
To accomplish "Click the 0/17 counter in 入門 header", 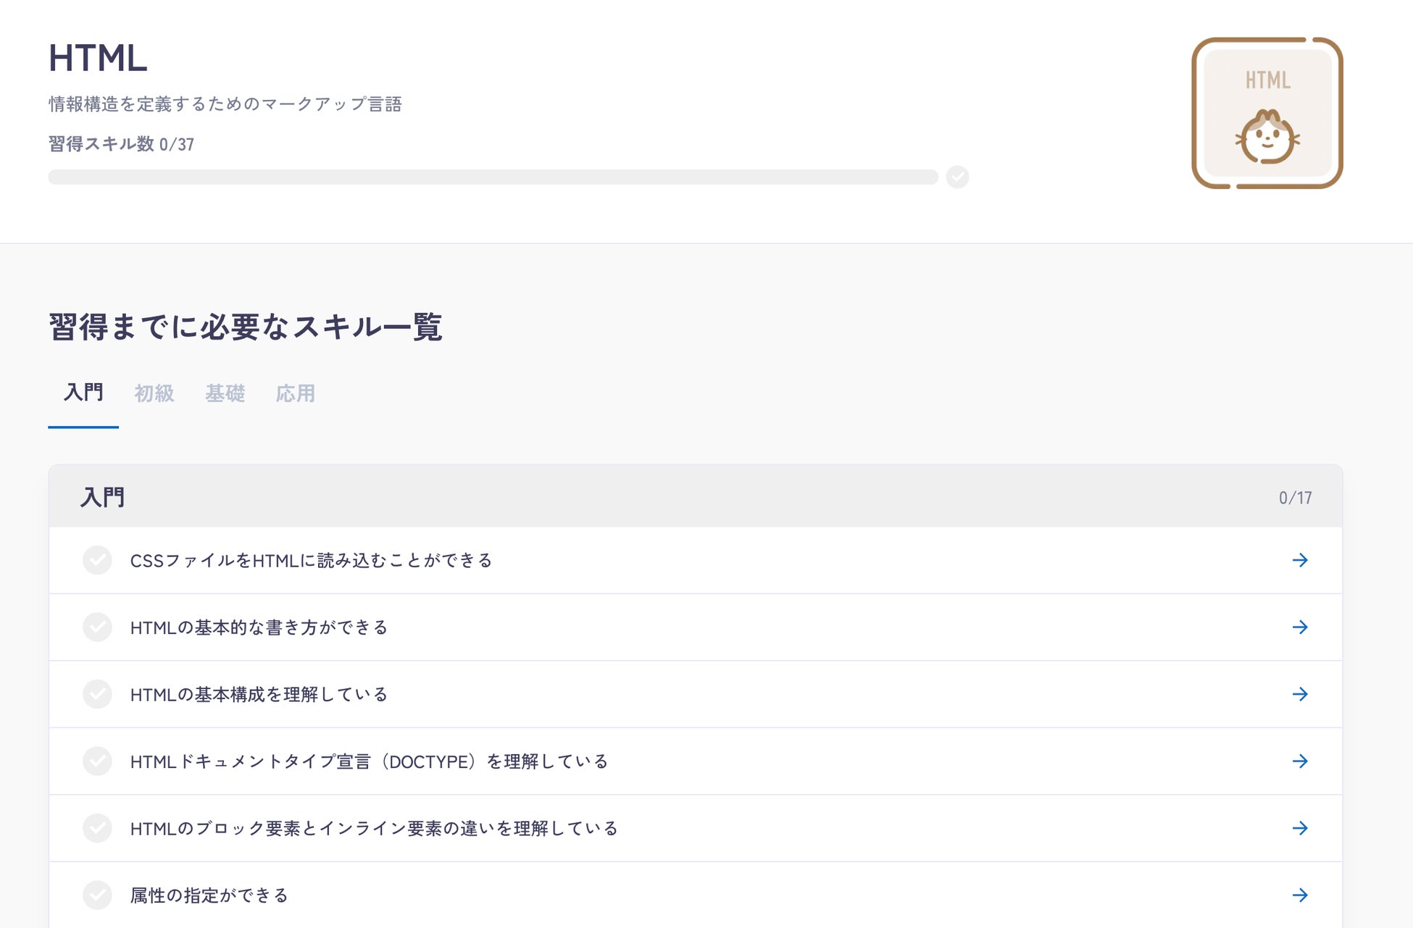I will (1295, 498).
